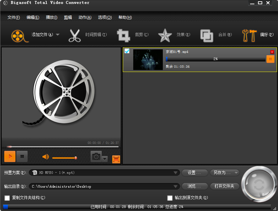The image size is (278, 211).
Task: Enable 输出到源文件夹 checkbox
Action: click(x=170, y=198)
